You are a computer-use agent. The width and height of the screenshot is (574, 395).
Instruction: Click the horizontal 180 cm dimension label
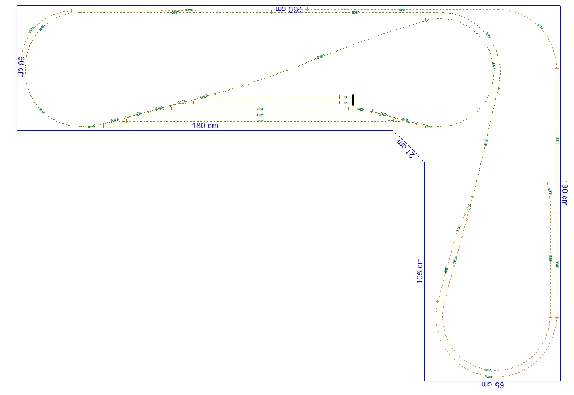[x=205, y=126]
